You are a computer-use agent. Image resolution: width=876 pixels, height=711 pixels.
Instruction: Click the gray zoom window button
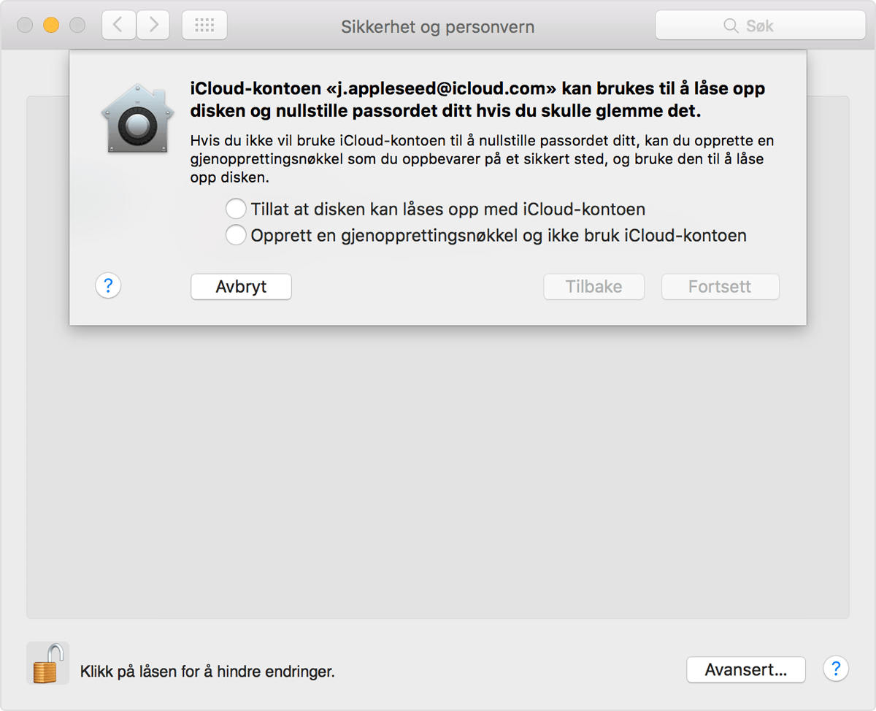(77, 26)
